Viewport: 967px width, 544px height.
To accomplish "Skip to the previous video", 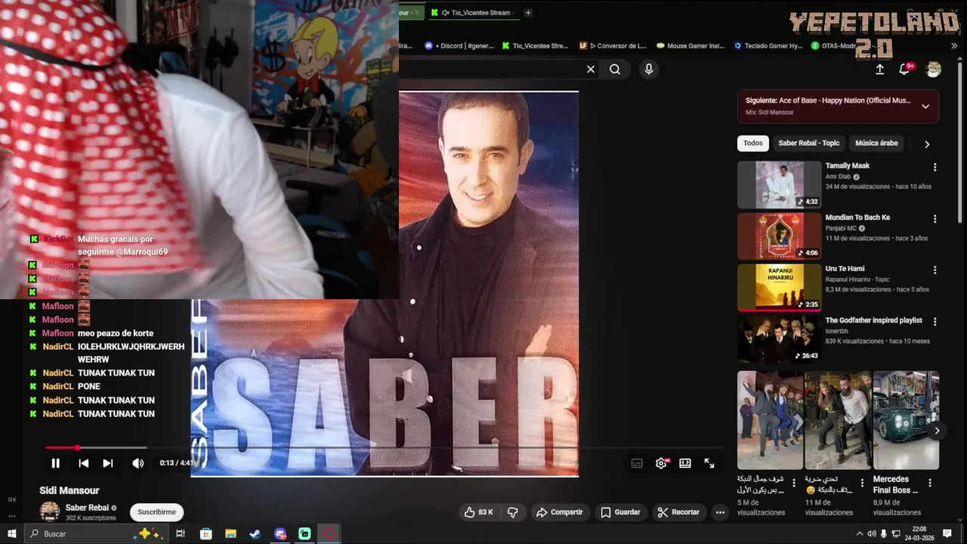I will (84, 463).
